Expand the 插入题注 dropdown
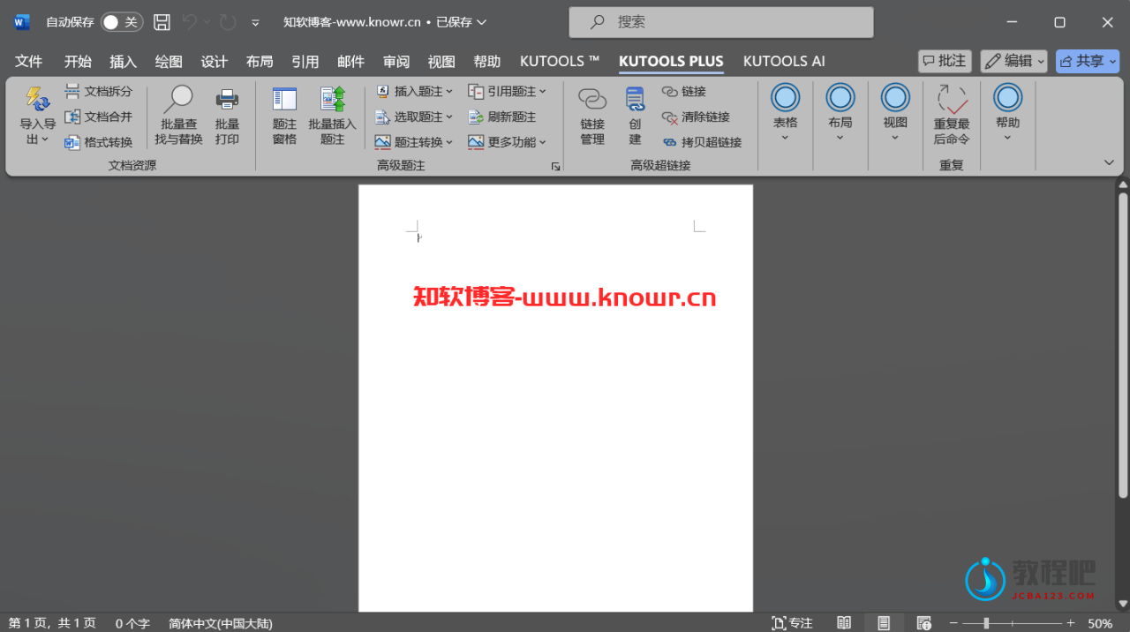 pos(414,91)
